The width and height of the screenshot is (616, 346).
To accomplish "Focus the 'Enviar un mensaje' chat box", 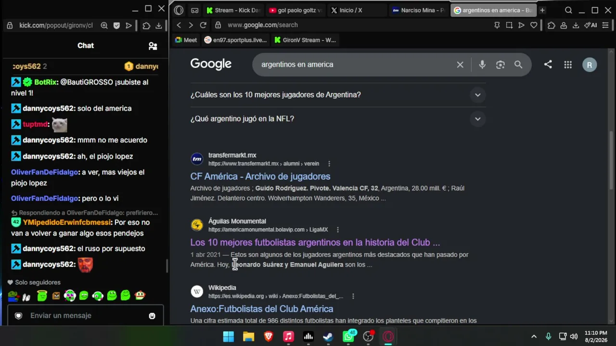I will coord(85,316).
